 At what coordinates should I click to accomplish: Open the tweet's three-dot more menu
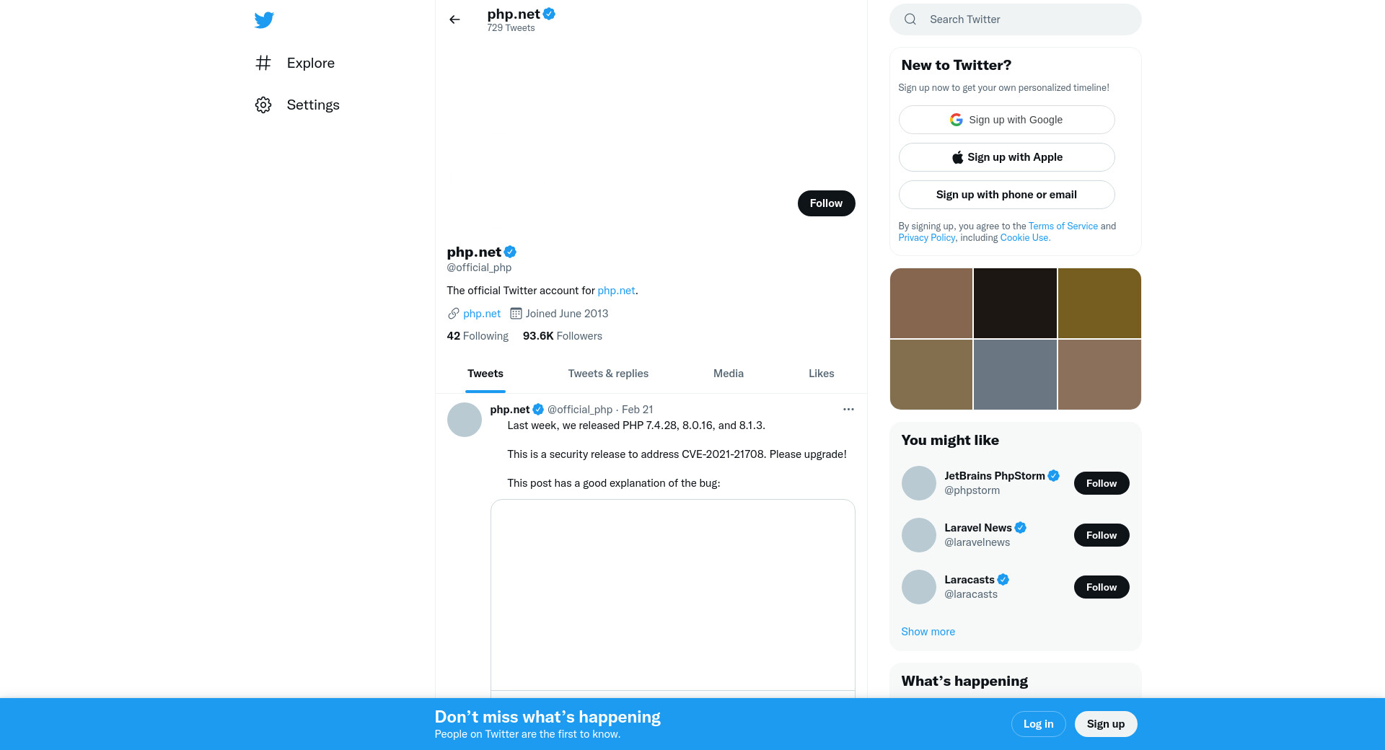click(x=848, y=410)
